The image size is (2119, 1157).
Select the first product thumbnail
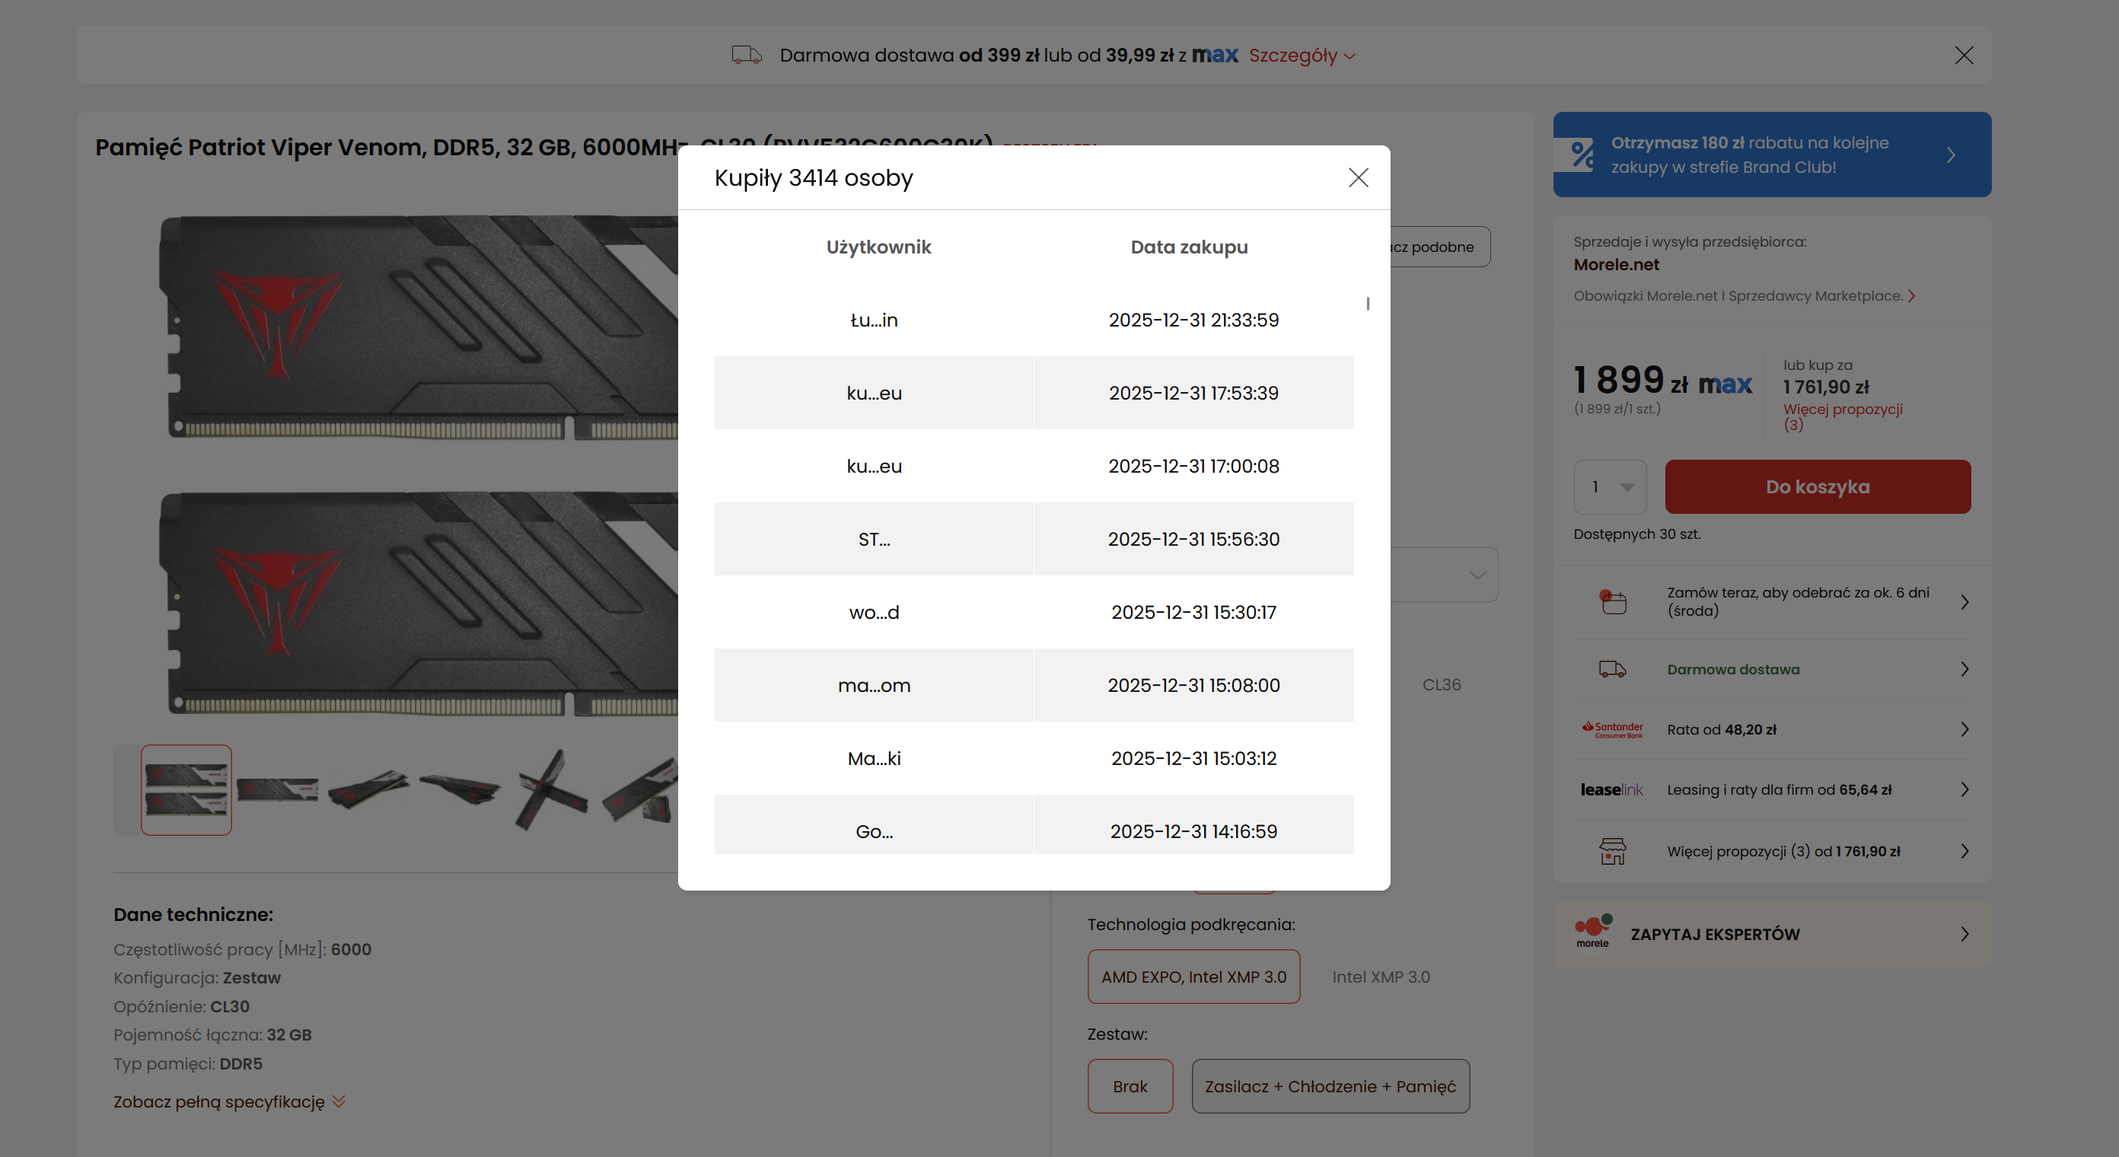186,789
